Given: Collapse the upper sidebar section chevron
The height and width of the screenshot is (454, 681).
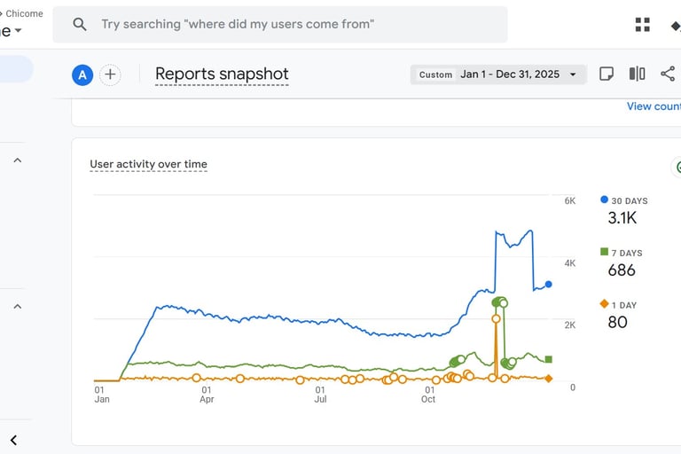Looking at the screenshot, I should click(17, 160).
